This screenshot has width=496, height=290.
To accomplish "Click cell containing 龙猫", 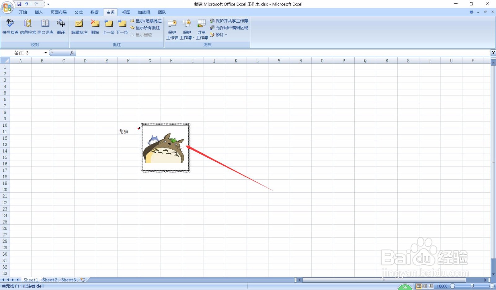I will [x=128, y=132].
